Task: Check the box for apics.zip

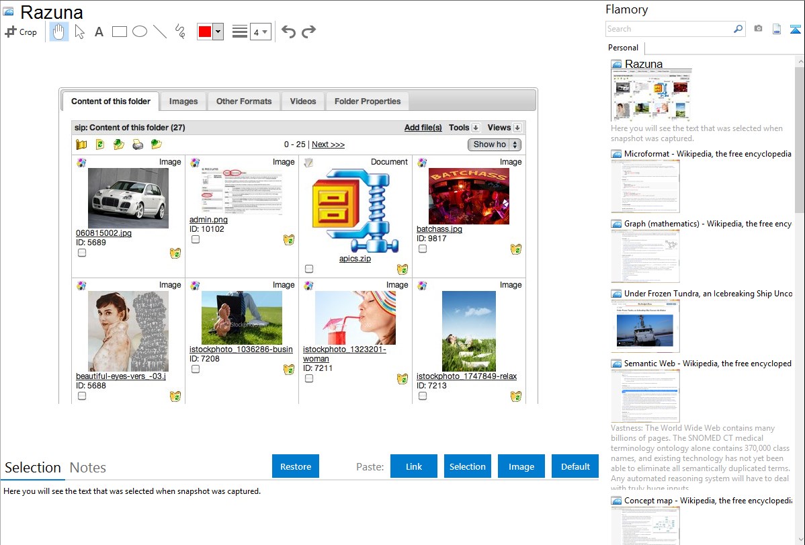Action: pyautogui.click(x=308, y=269)
